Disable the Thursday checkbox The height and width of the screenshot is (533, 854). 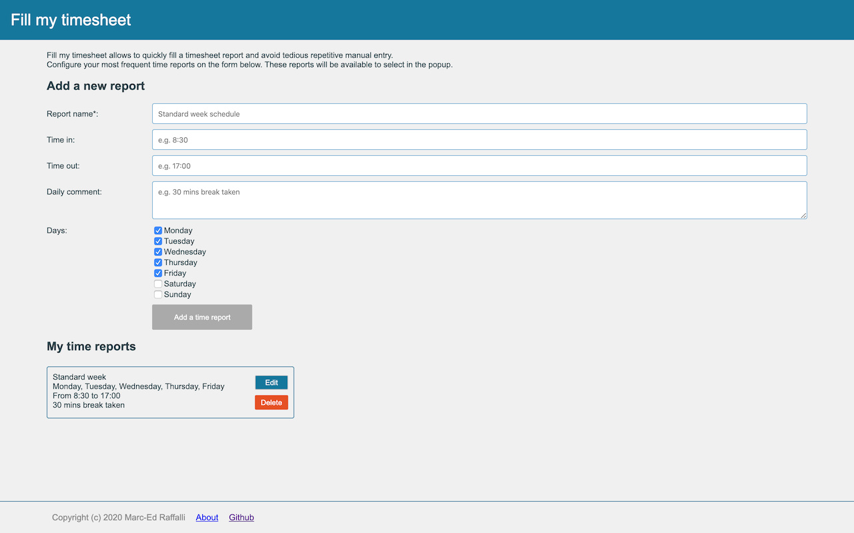pyautogui.click(x=158, y=263)
